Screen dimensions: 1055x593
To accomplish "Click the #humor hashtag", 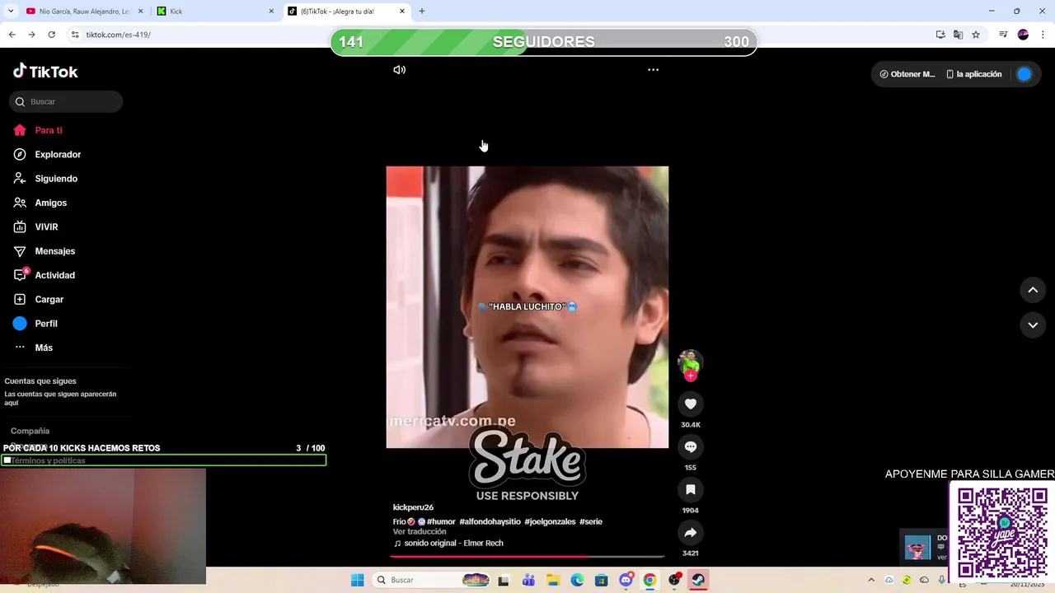I will click(x=441, y=521).
